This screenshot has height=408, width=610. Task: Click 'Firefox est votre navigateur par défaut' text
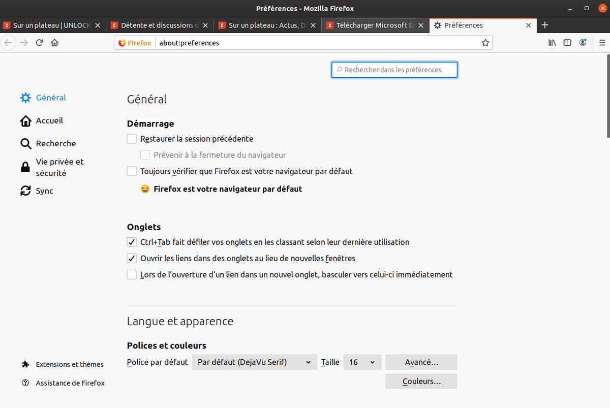[x=228, y=189]
